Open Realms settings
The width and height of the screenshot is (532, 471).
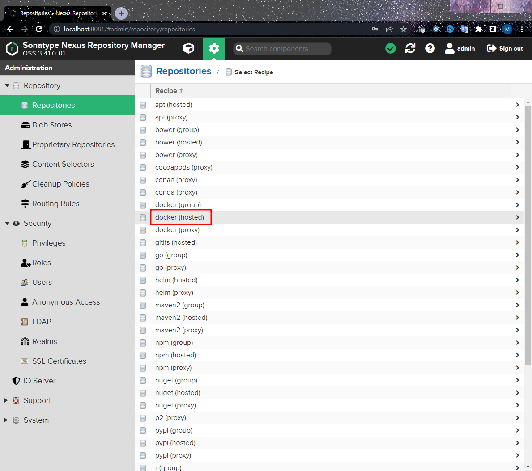coord(39,341)
